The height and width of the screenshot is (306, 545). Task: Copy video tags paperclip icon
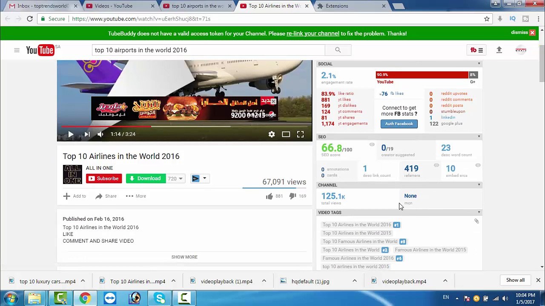tap(476, 221)
